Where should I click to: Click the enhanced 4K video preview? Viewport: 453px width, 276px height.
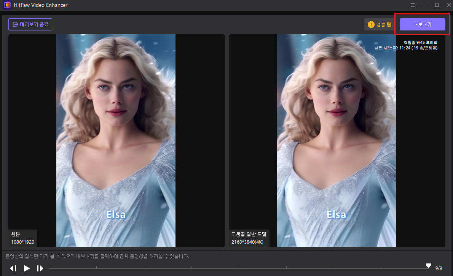[336, 141]
